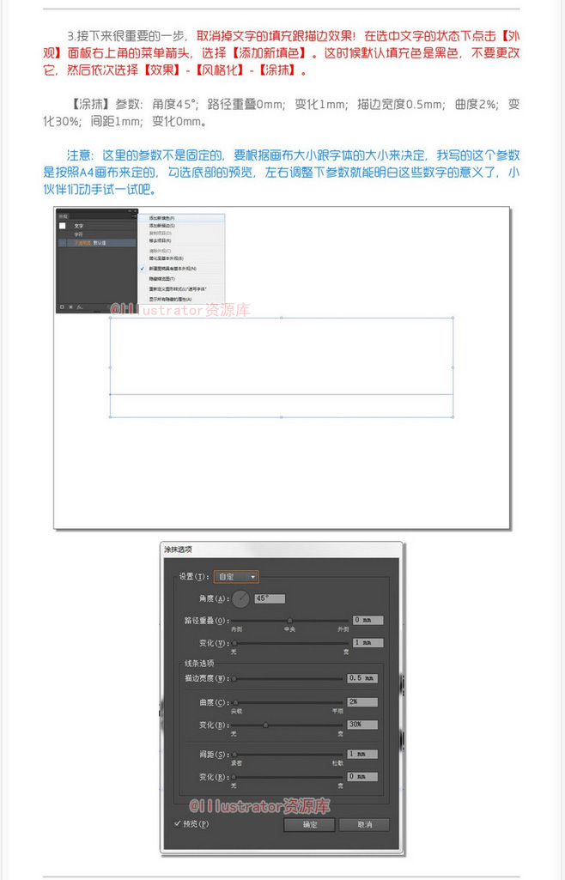Click the 涂抹选项 dialog title

coord(178,549)
